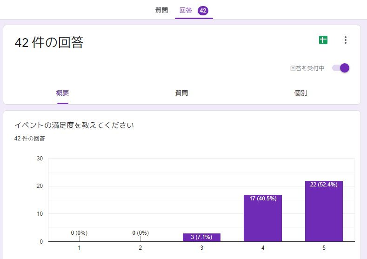Click y-axis value 20
Screen dimensions: 367x259
coord(40,186)
